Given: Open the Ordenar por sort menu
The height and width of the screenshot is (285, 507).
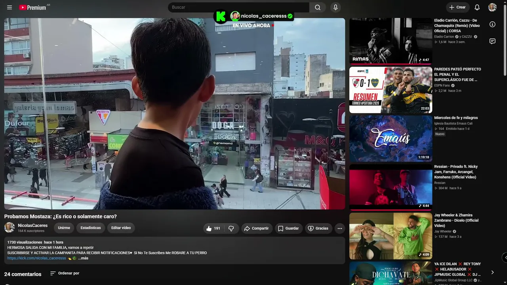Looking at the screenshot, I should (x=65, y=274).
